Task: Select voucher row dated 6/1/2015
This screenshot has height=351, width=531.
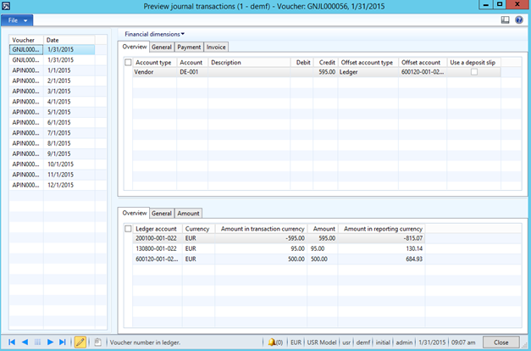Action: pyautogui.click(x=58, y=122)
